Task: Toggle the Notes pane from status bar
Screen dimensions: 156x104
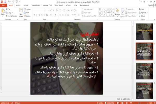Action: point(100,103)
